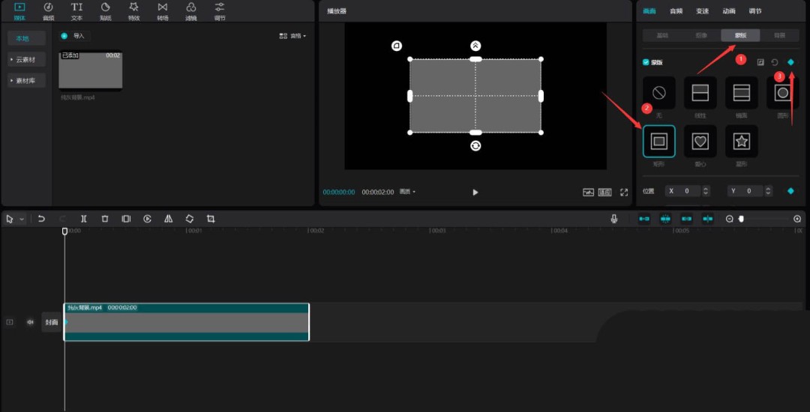Expand the 云素材 cloud materials section
The height and width of the screenshot is (412, 810).
coord(27,59)
